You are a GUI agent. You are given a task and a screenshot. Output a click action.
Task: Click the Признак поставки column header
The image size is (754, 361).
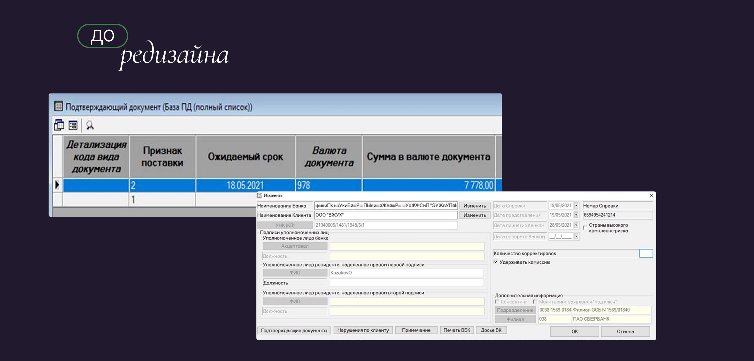point(162,157)
